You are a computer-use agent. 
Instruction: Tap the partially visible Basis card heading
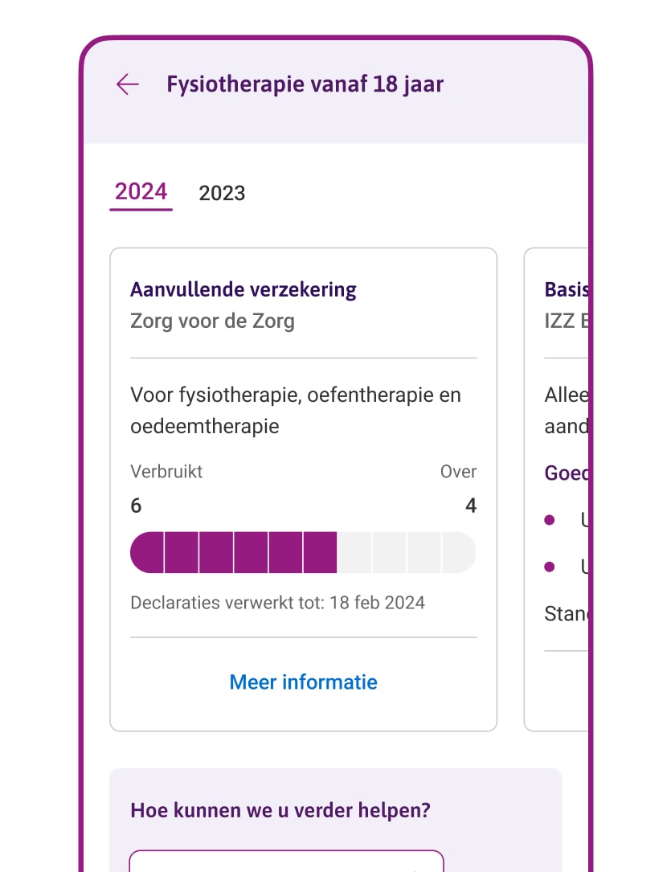(x=567, y=290)
